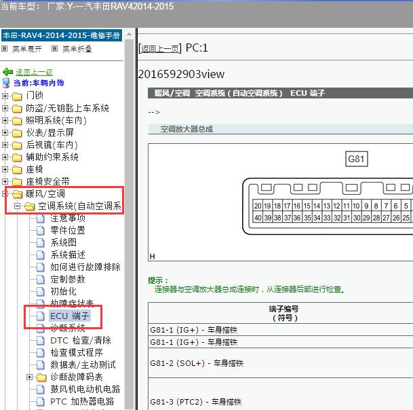
Task: Expand the 座椅安全带 folder node
Action: point(5,181)
